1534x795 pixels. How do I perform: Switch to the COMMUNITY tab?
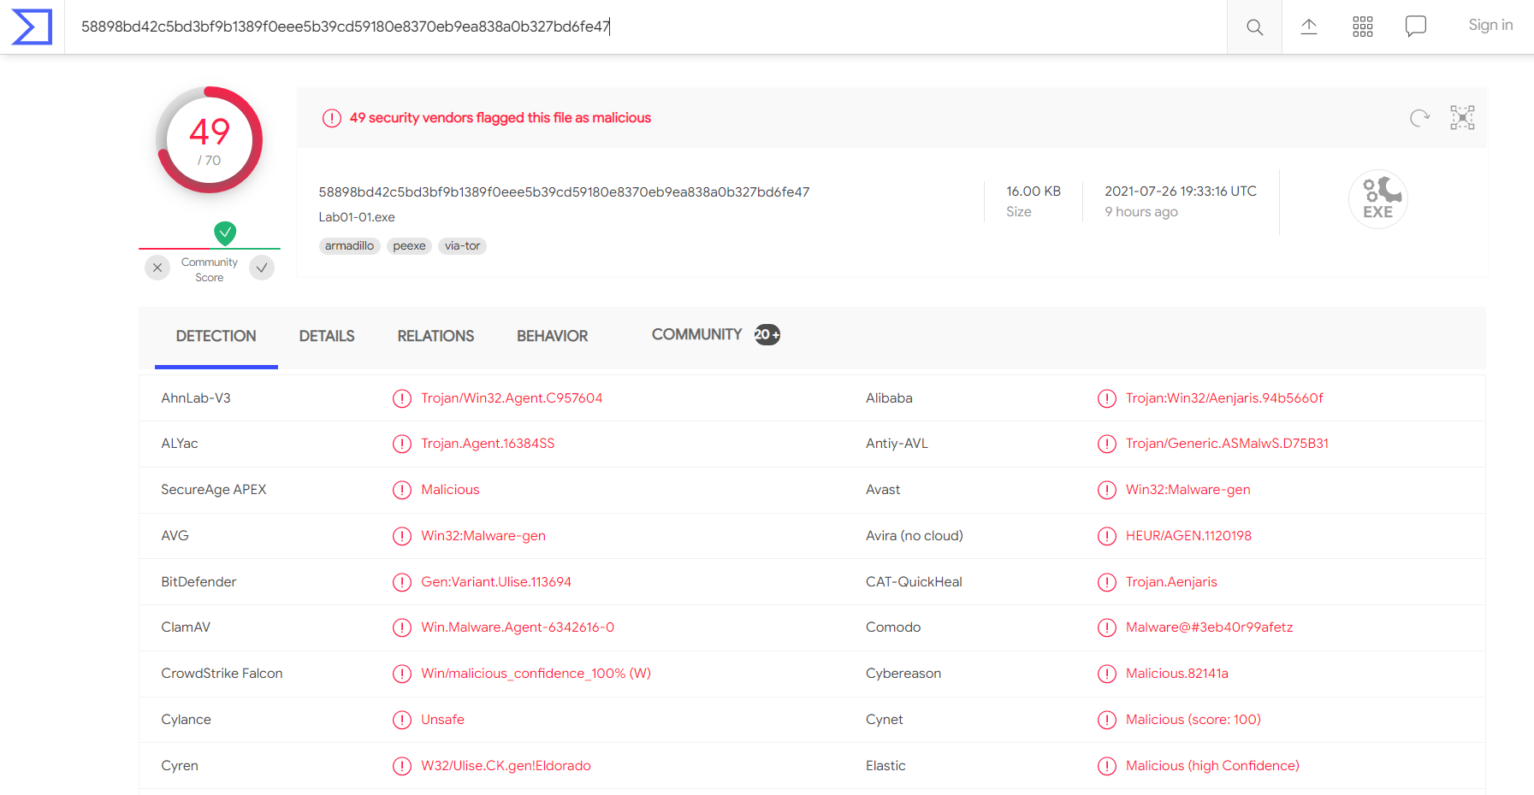696,334
